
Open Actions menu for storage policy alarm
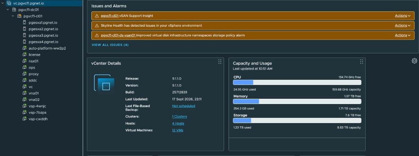click(x=402, y=35)
